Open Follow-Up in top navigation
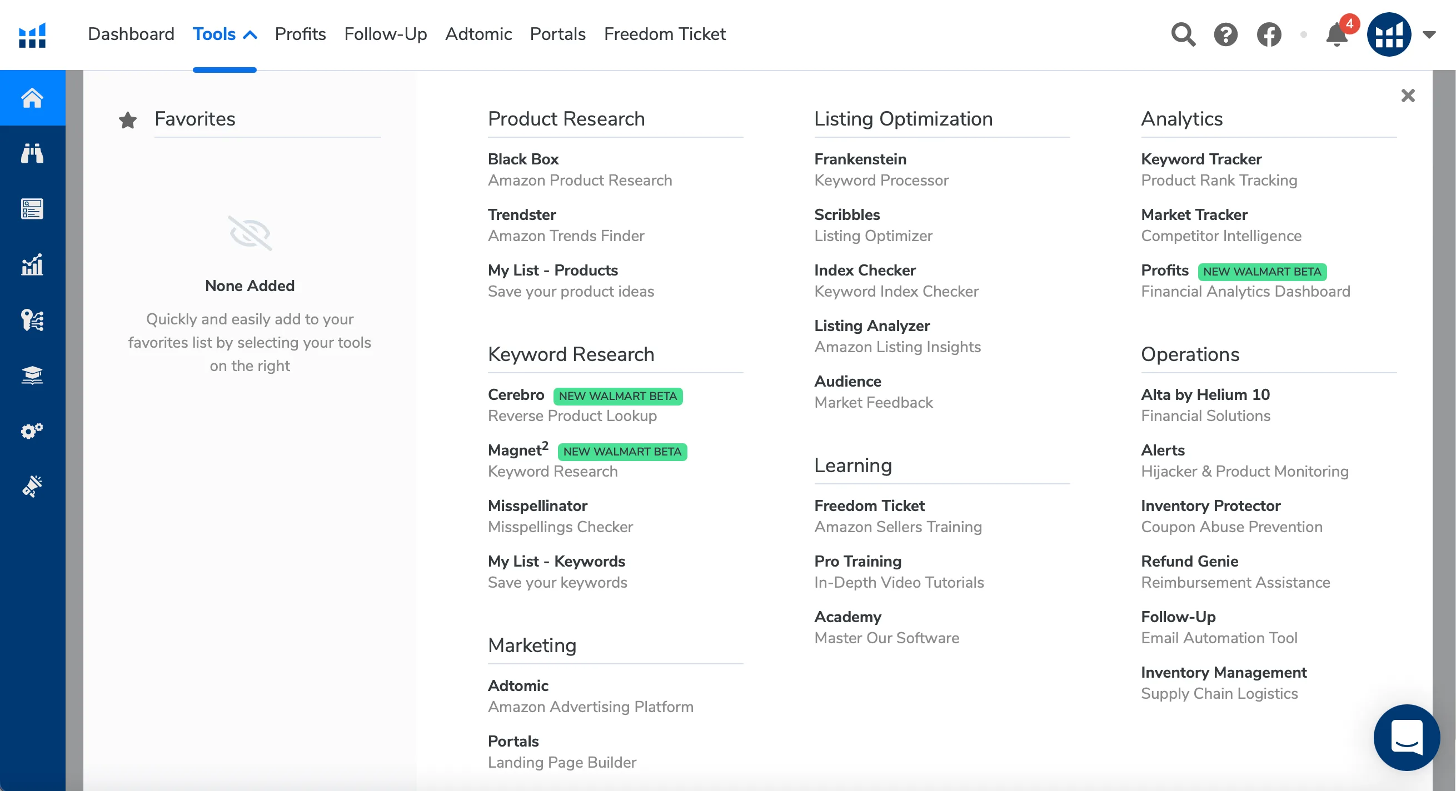This screenshot has height=791, width=1456. tap(386, 34)
